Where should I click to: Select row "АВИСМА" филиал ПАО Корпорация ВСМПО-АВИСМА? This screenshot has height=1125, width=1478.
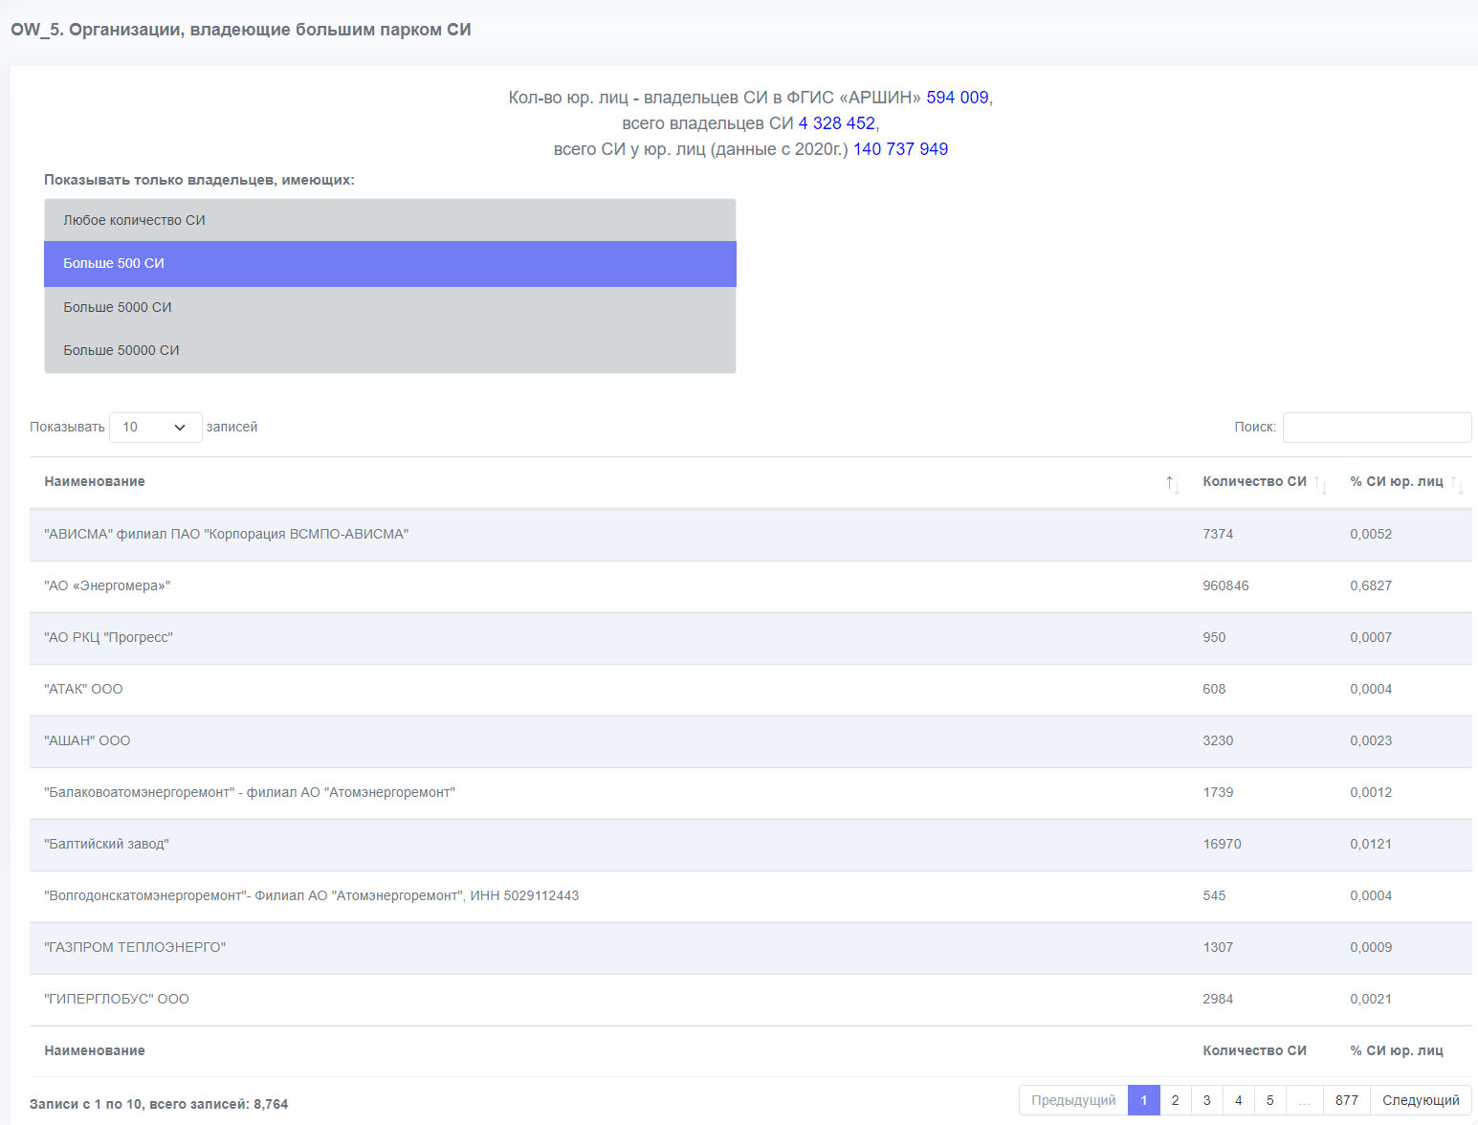[751, 535]
